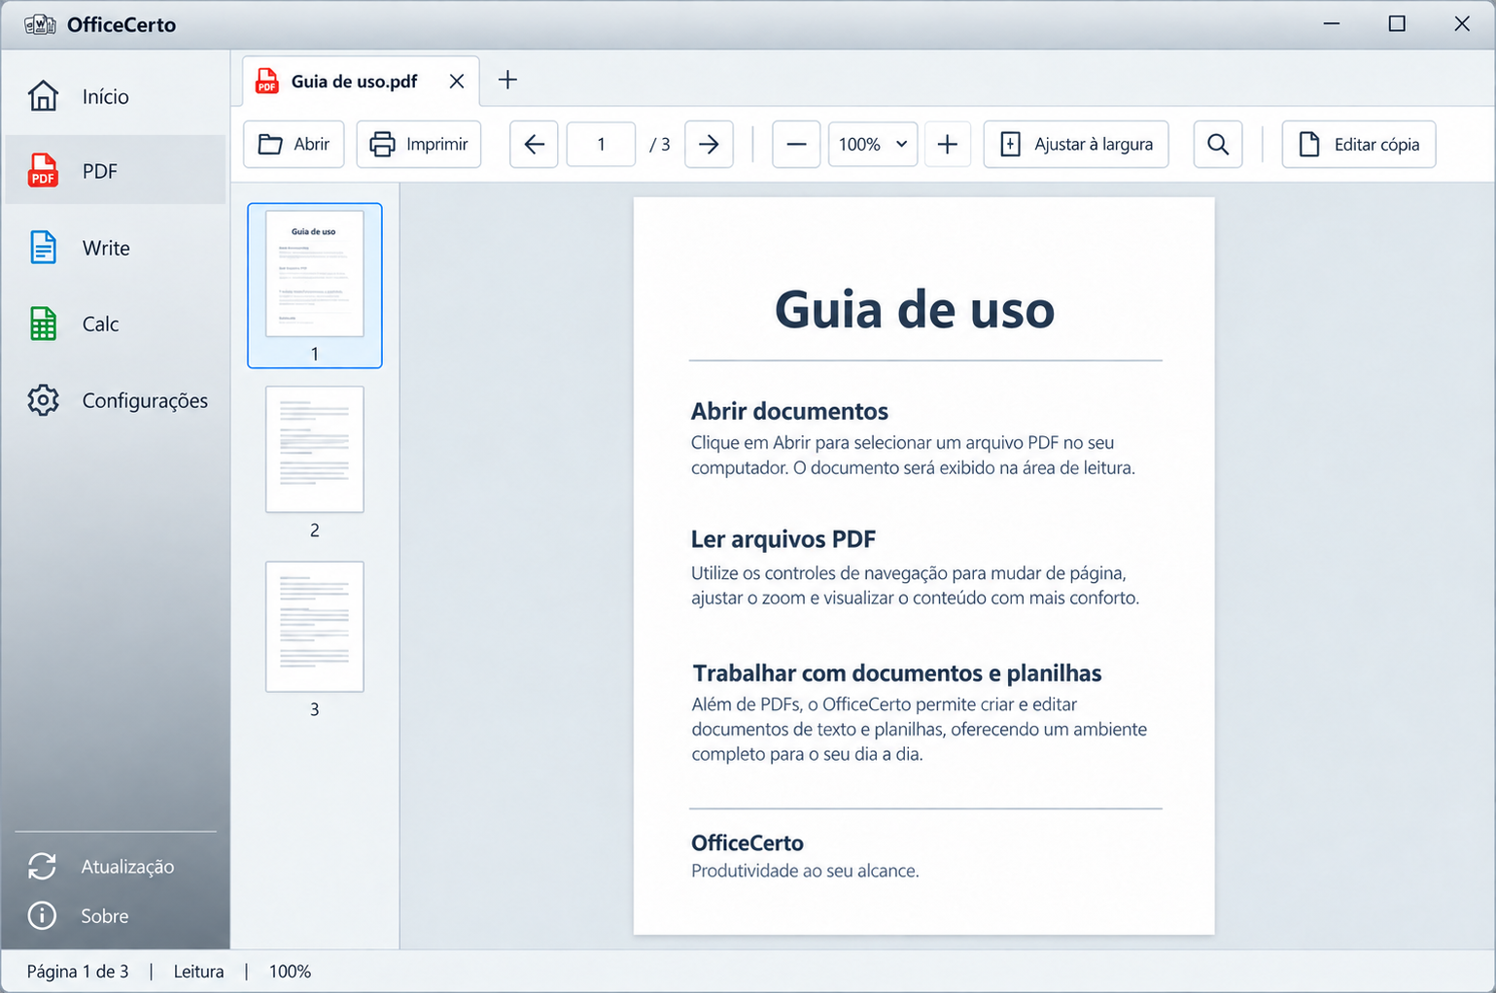Click the page number input field

pyautogui.click(x=601, y=144)
